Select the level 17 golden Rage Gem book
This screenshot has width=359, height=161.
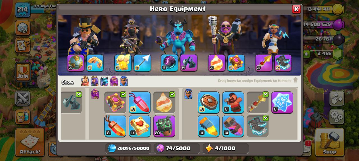pos(140,126)
